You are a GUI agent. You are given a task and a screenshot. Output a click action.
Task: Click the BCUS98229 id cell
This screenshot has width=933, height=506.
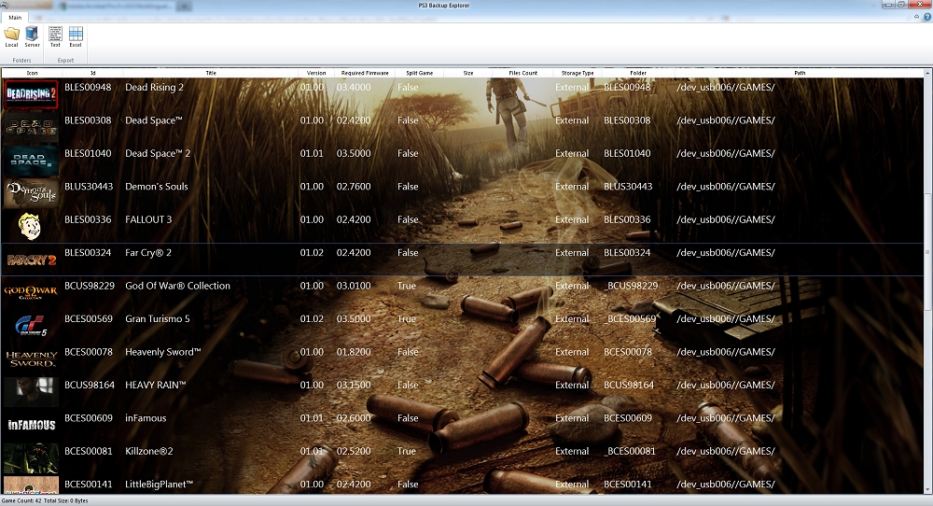pyautogui.click(x=90, y=286)
